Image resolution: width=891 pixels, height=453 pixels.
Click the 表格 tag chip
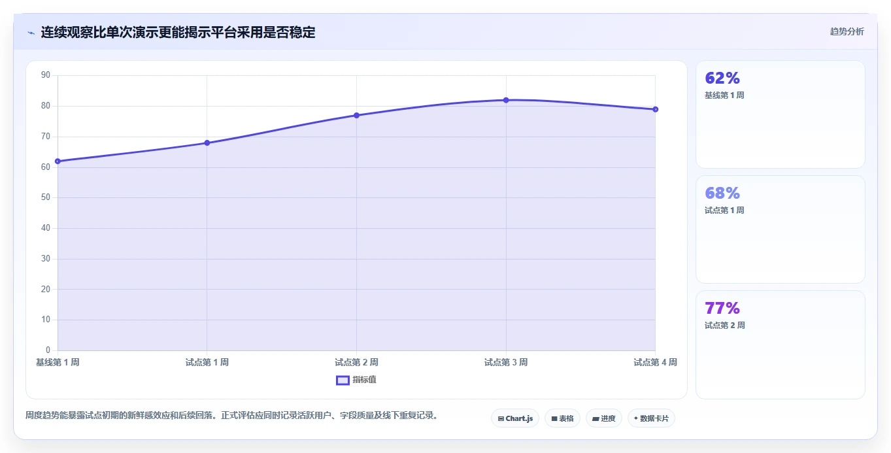(562, 418)
